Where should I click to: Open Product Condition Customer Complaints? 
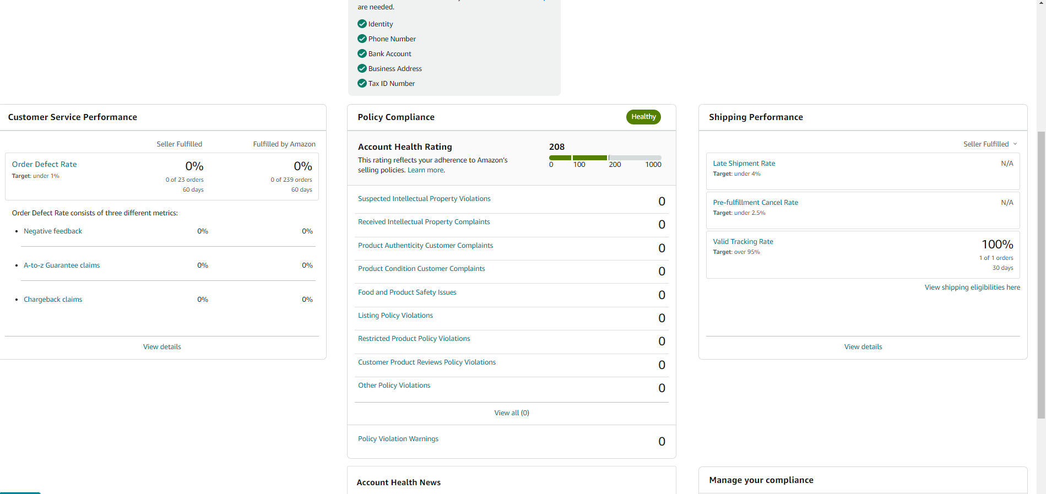[x=421, y=269]
